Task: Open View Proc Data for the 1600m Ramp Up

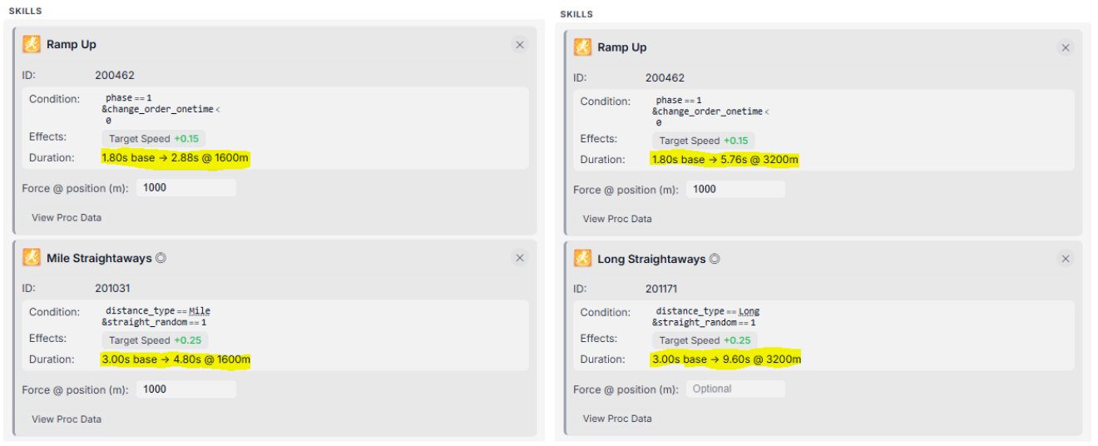Action: point(67,217)
